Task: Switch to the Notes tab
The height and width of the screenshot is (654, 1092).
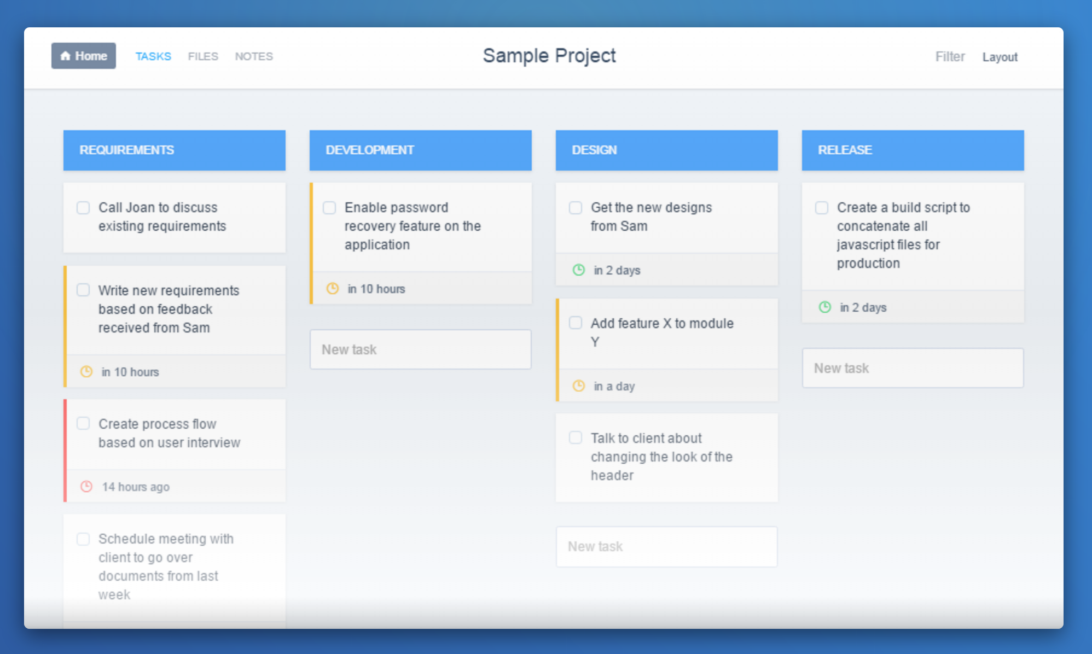Action: [x=254, y=56]
